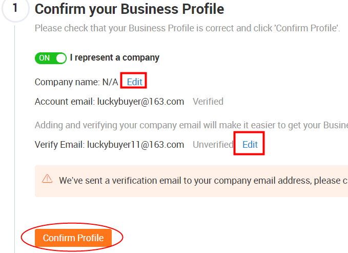Click the 'Verify Email:' label
The image size is (348, 253).
click(59, 145)
